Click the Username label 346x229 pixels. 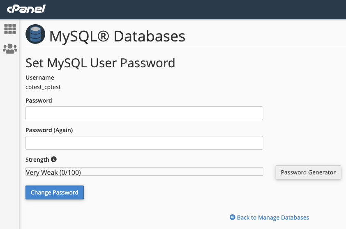tap(40, 78)
